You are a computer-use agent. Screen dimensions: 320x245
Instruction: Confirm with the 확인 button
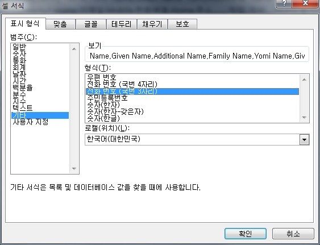(x=246, y=234)
